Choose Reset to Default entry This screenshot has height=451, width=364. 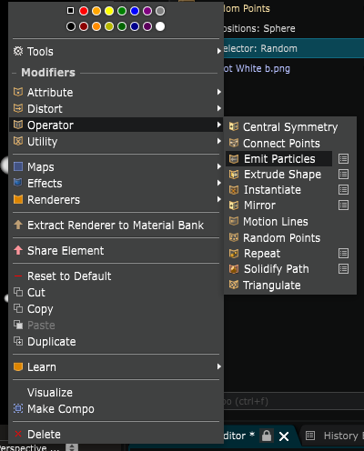click(69, 276)
